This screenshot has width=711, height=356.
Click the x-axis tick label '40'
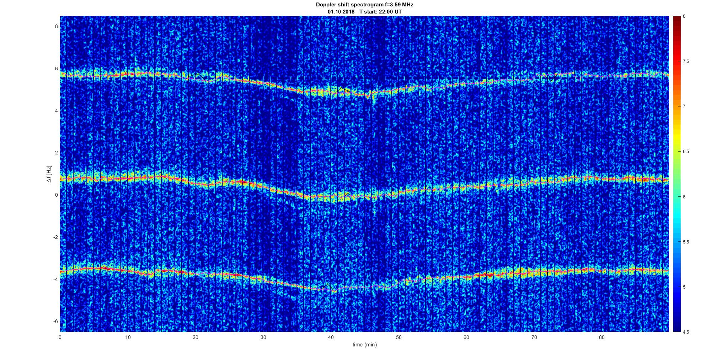point(331,337)
